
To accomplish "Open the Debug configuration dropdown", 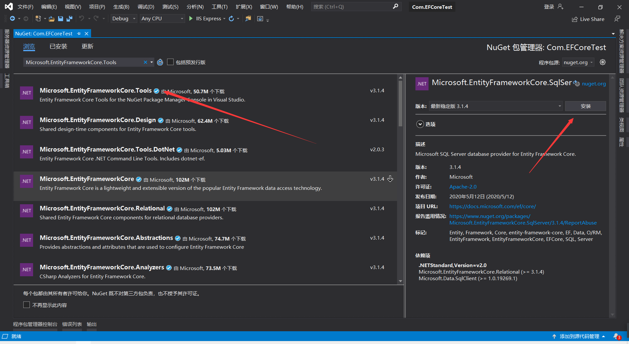I will 124,19.
